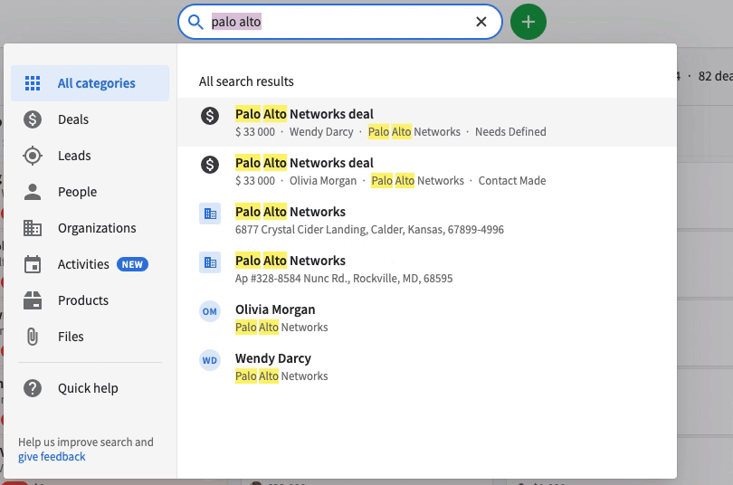Click the green plus add button

528,22
